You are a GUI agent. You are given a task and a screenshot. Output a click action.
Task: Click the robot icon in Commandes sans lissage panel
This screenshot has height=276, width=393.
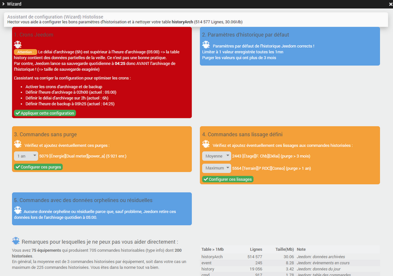click(206, 144)
